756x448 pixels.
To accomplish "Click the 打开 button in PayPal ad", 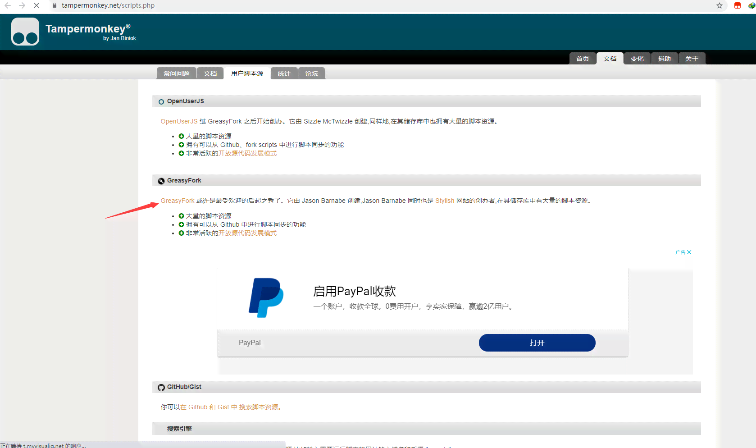I will coord(537,343).
